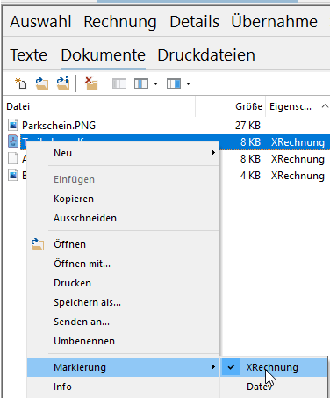
Task: Click the right-column view layout icon
Action: 174,83
